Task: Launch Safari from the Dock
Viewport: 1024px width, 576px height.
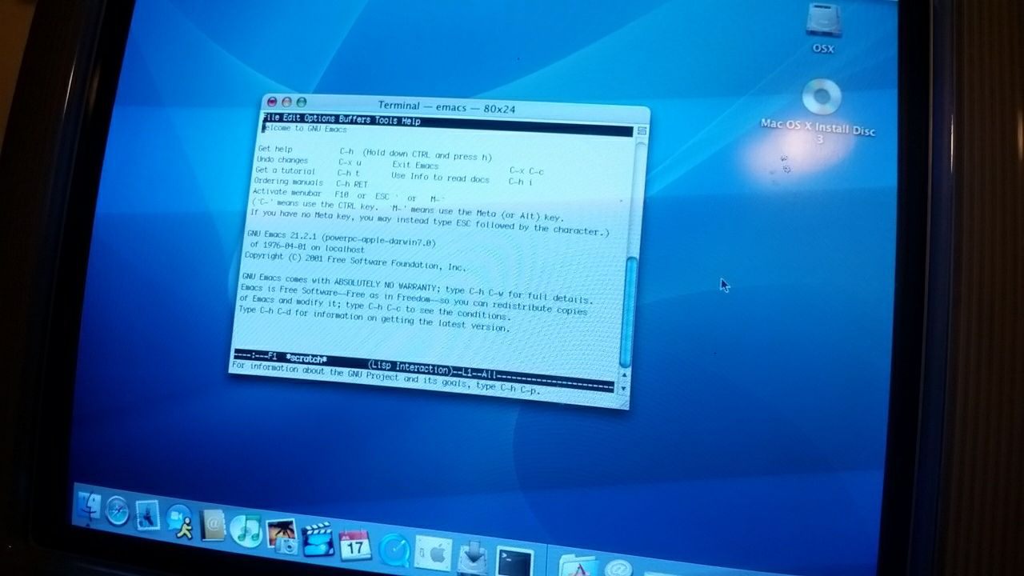Action: coord(118,511)
